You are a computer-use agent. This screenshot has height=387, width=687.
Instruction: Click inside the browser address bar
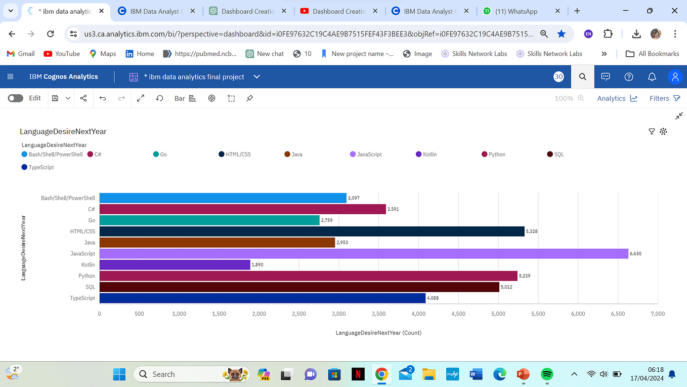pyautogui.click(x=304, y=33)
